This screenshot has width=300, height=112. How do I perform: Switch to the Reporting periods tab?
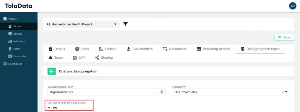pyautogui.click(x=214, y=49)
